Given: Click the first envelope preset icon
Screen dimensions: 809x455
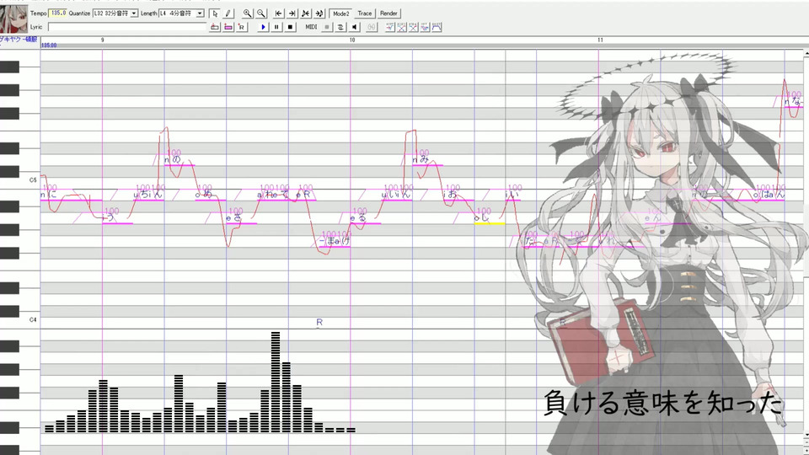Looking at the screenshot, I should tap(390, 27).
